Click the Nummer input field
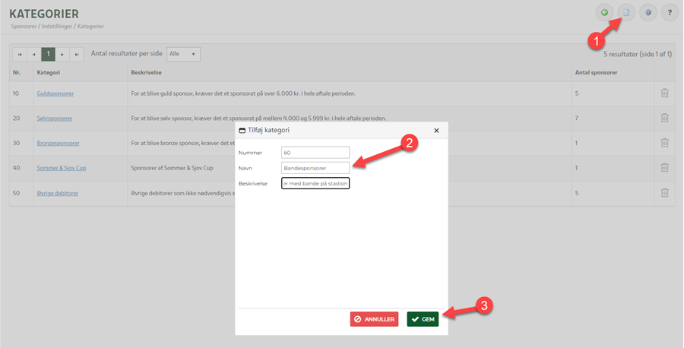The width and height of the screenshot is (684, 348). (315, 152)
